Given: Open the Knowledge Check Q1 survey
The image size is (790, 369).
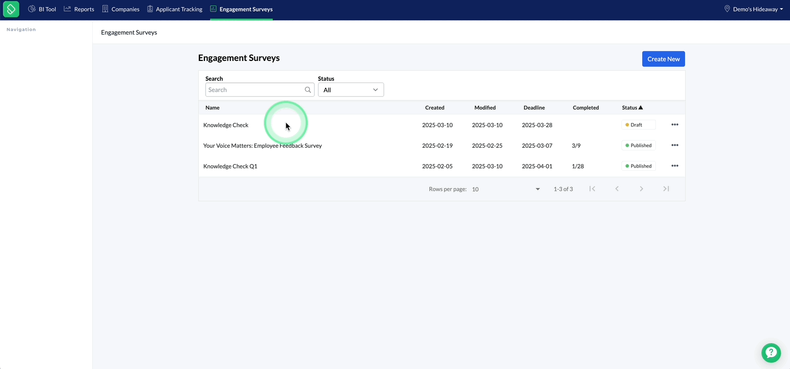Looking at the screenshot, I should (230, 166).
